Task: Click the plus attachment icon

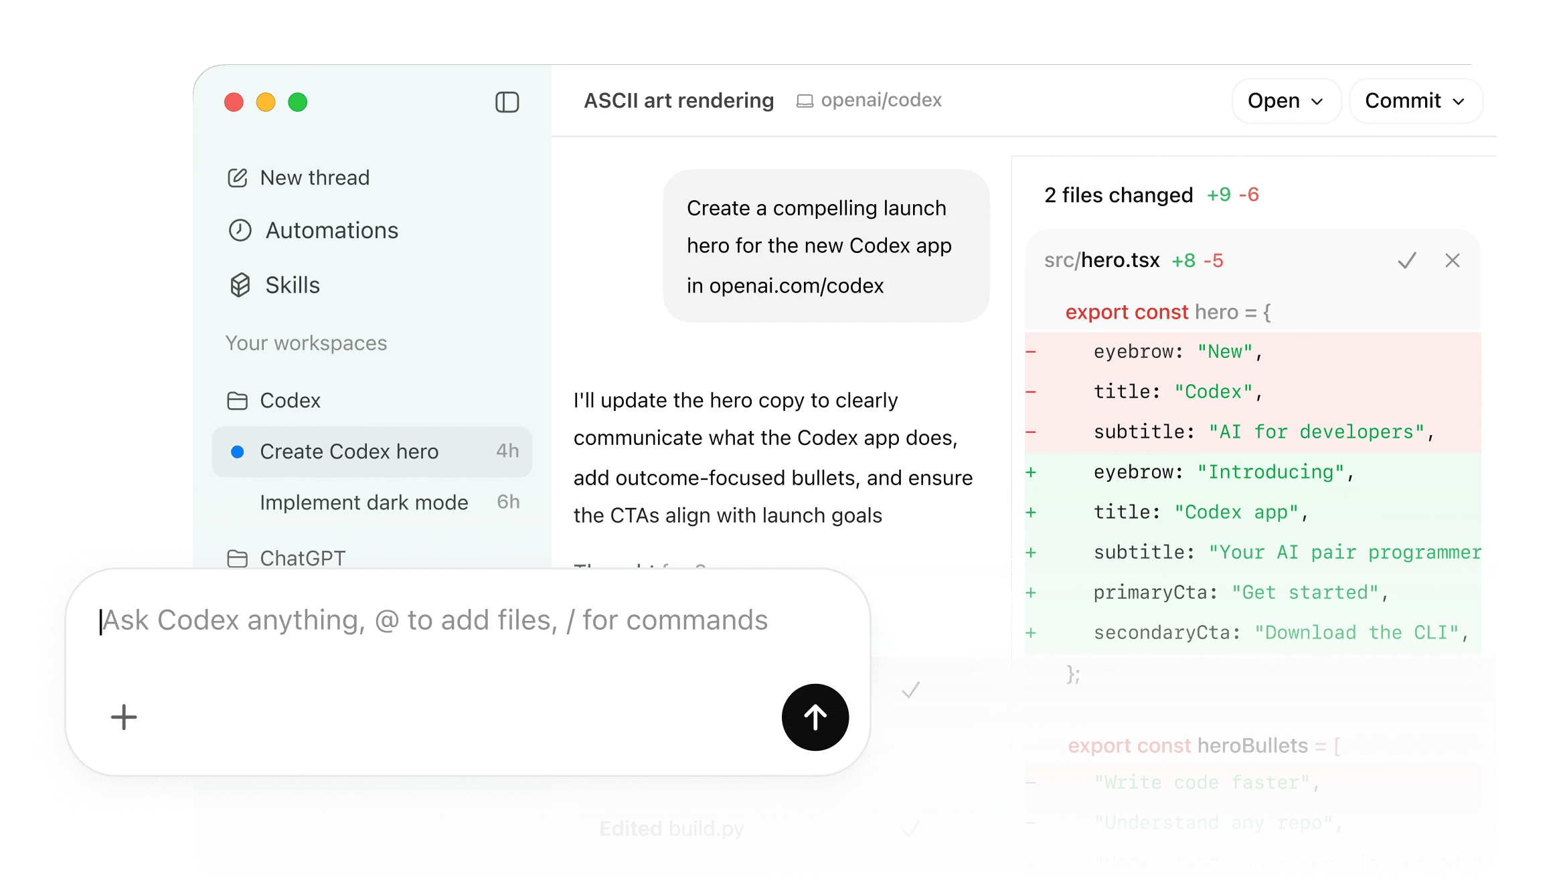Action: [x=124, y=717]
